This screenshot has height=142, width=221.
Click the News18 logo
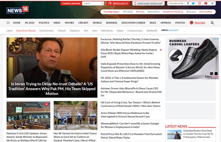tap(18, 10)
